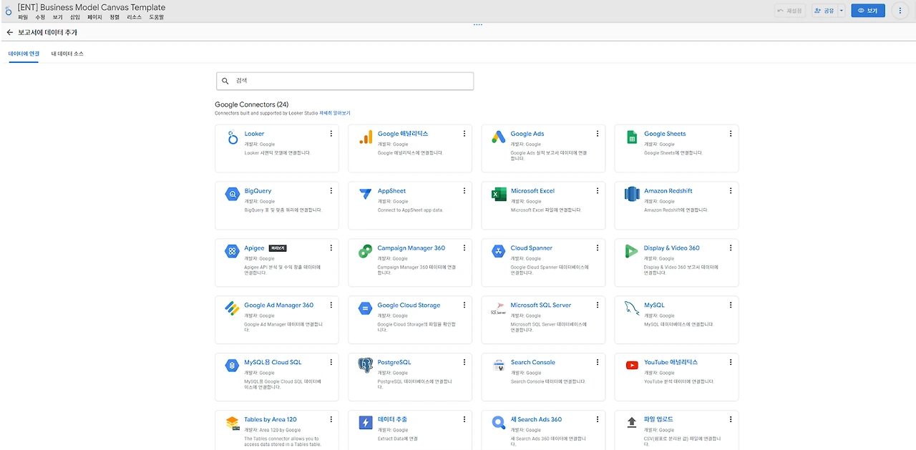This screenshot has width=916, height=450.
Task: Open the Campaign Manager 360 connector title
Action: click(411, 248)
